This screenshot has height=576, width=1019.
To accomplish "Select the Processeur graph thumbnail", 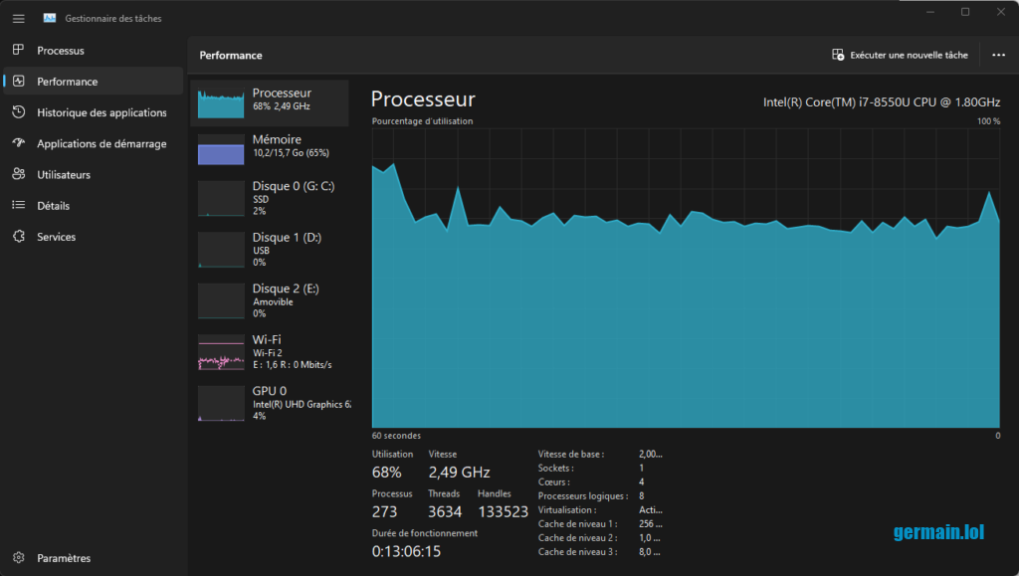I will (x=221, y=103).
